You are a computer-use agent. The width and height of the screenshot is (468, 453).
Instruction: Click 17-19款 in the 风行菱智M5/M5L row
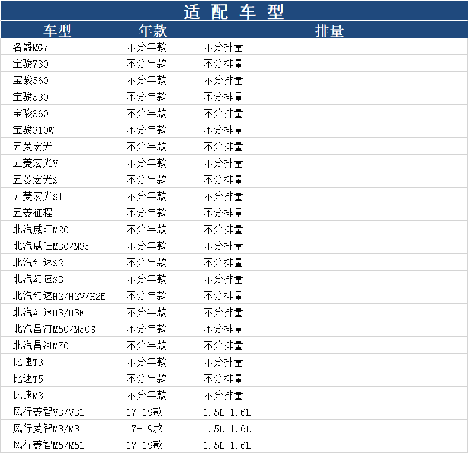tap(145, 445)
